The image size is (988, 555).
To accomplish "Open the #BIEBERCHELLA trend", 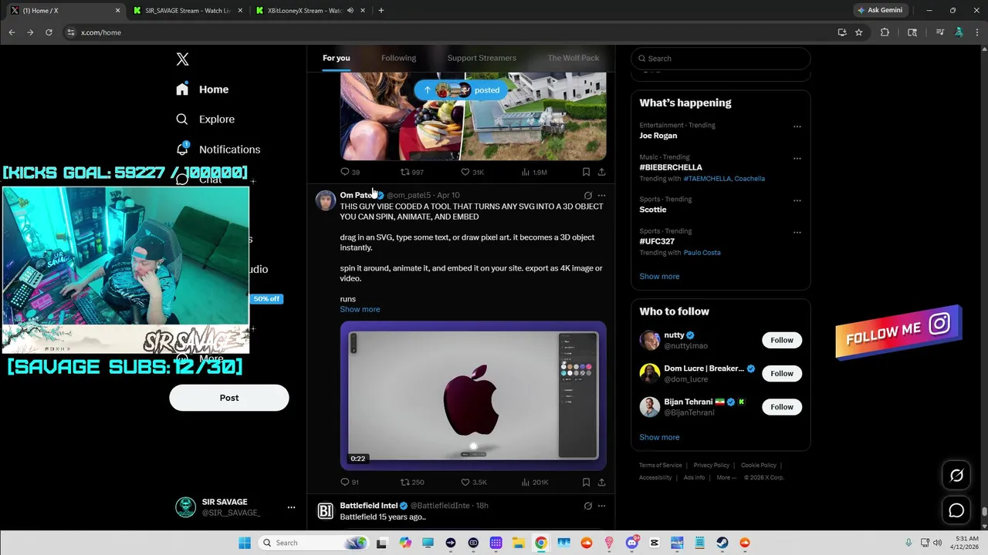I will (x=671, y=167).
